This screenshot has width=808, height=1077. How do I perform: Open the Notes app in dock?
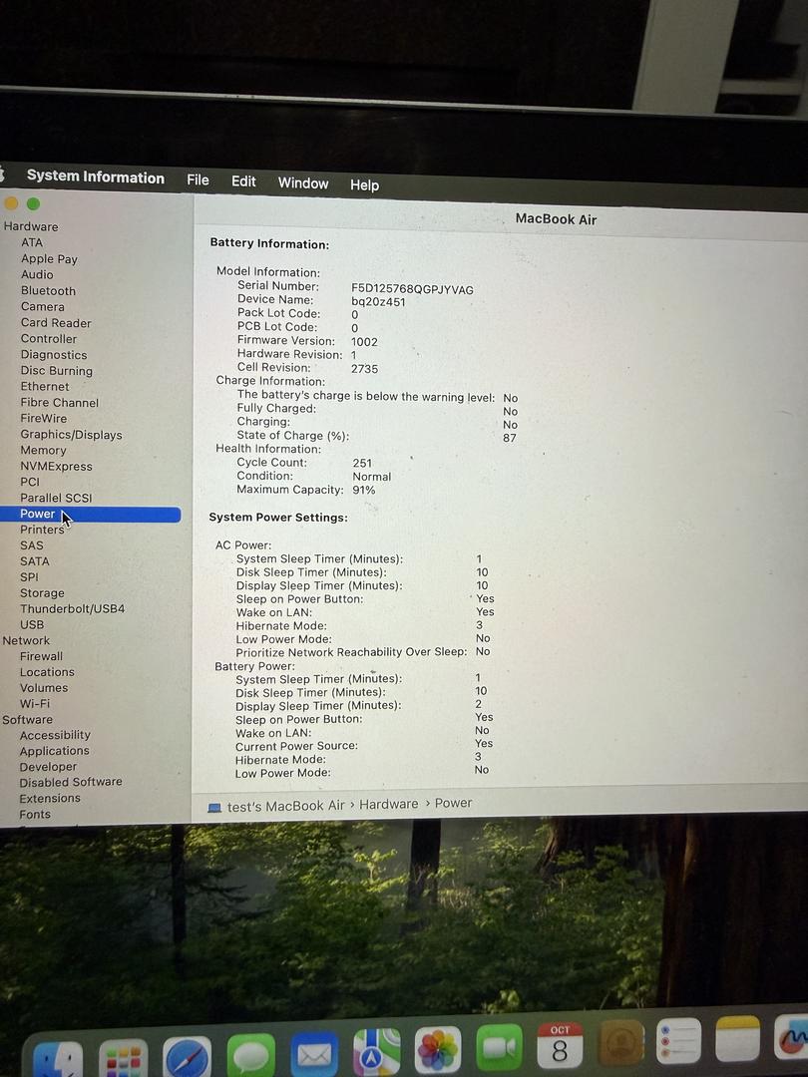click(x=737, y=1038)
